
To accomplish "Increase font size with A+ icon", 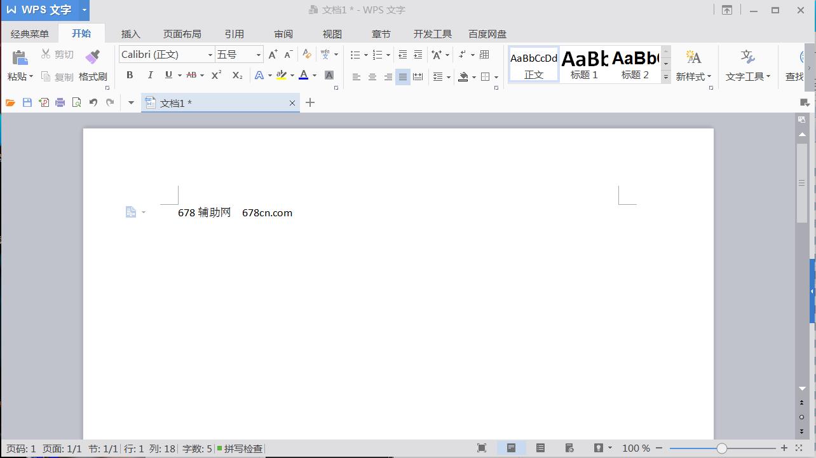I will pyautogui.click(x=273, y=55).
